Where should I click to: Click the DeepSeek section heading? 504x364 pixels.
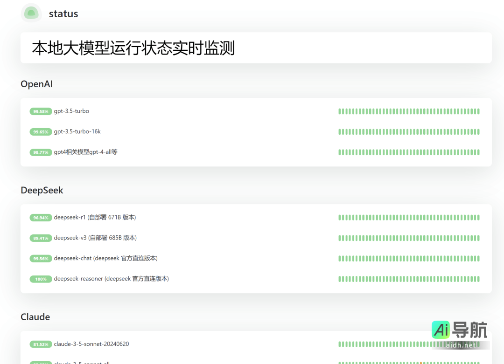pyautogui.click(x=42, y=190)
